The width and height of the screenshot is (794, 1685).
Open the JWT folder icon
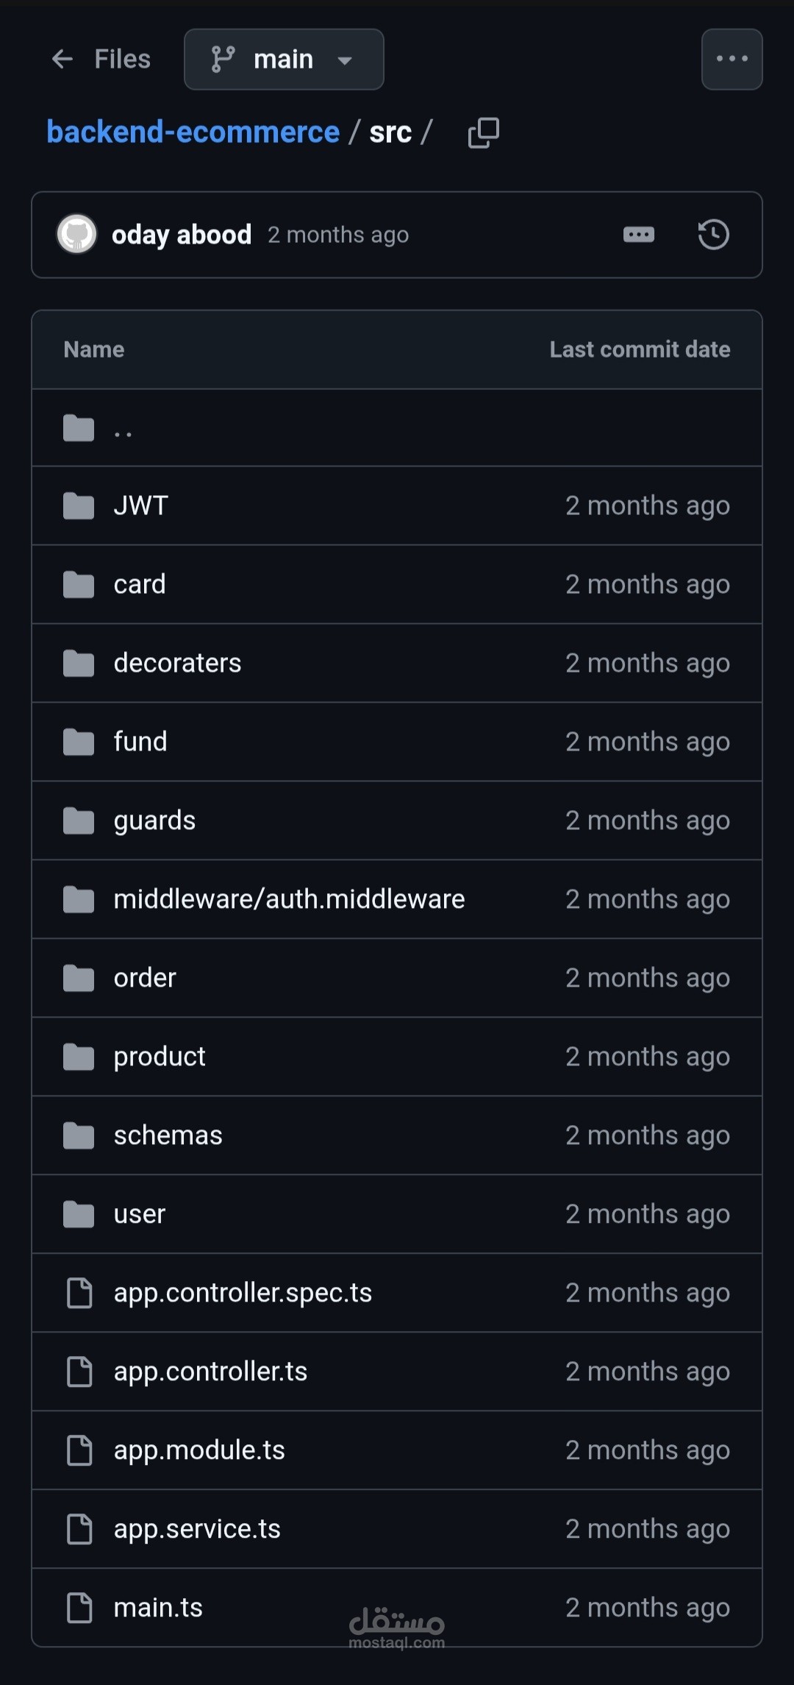[79, 506]
